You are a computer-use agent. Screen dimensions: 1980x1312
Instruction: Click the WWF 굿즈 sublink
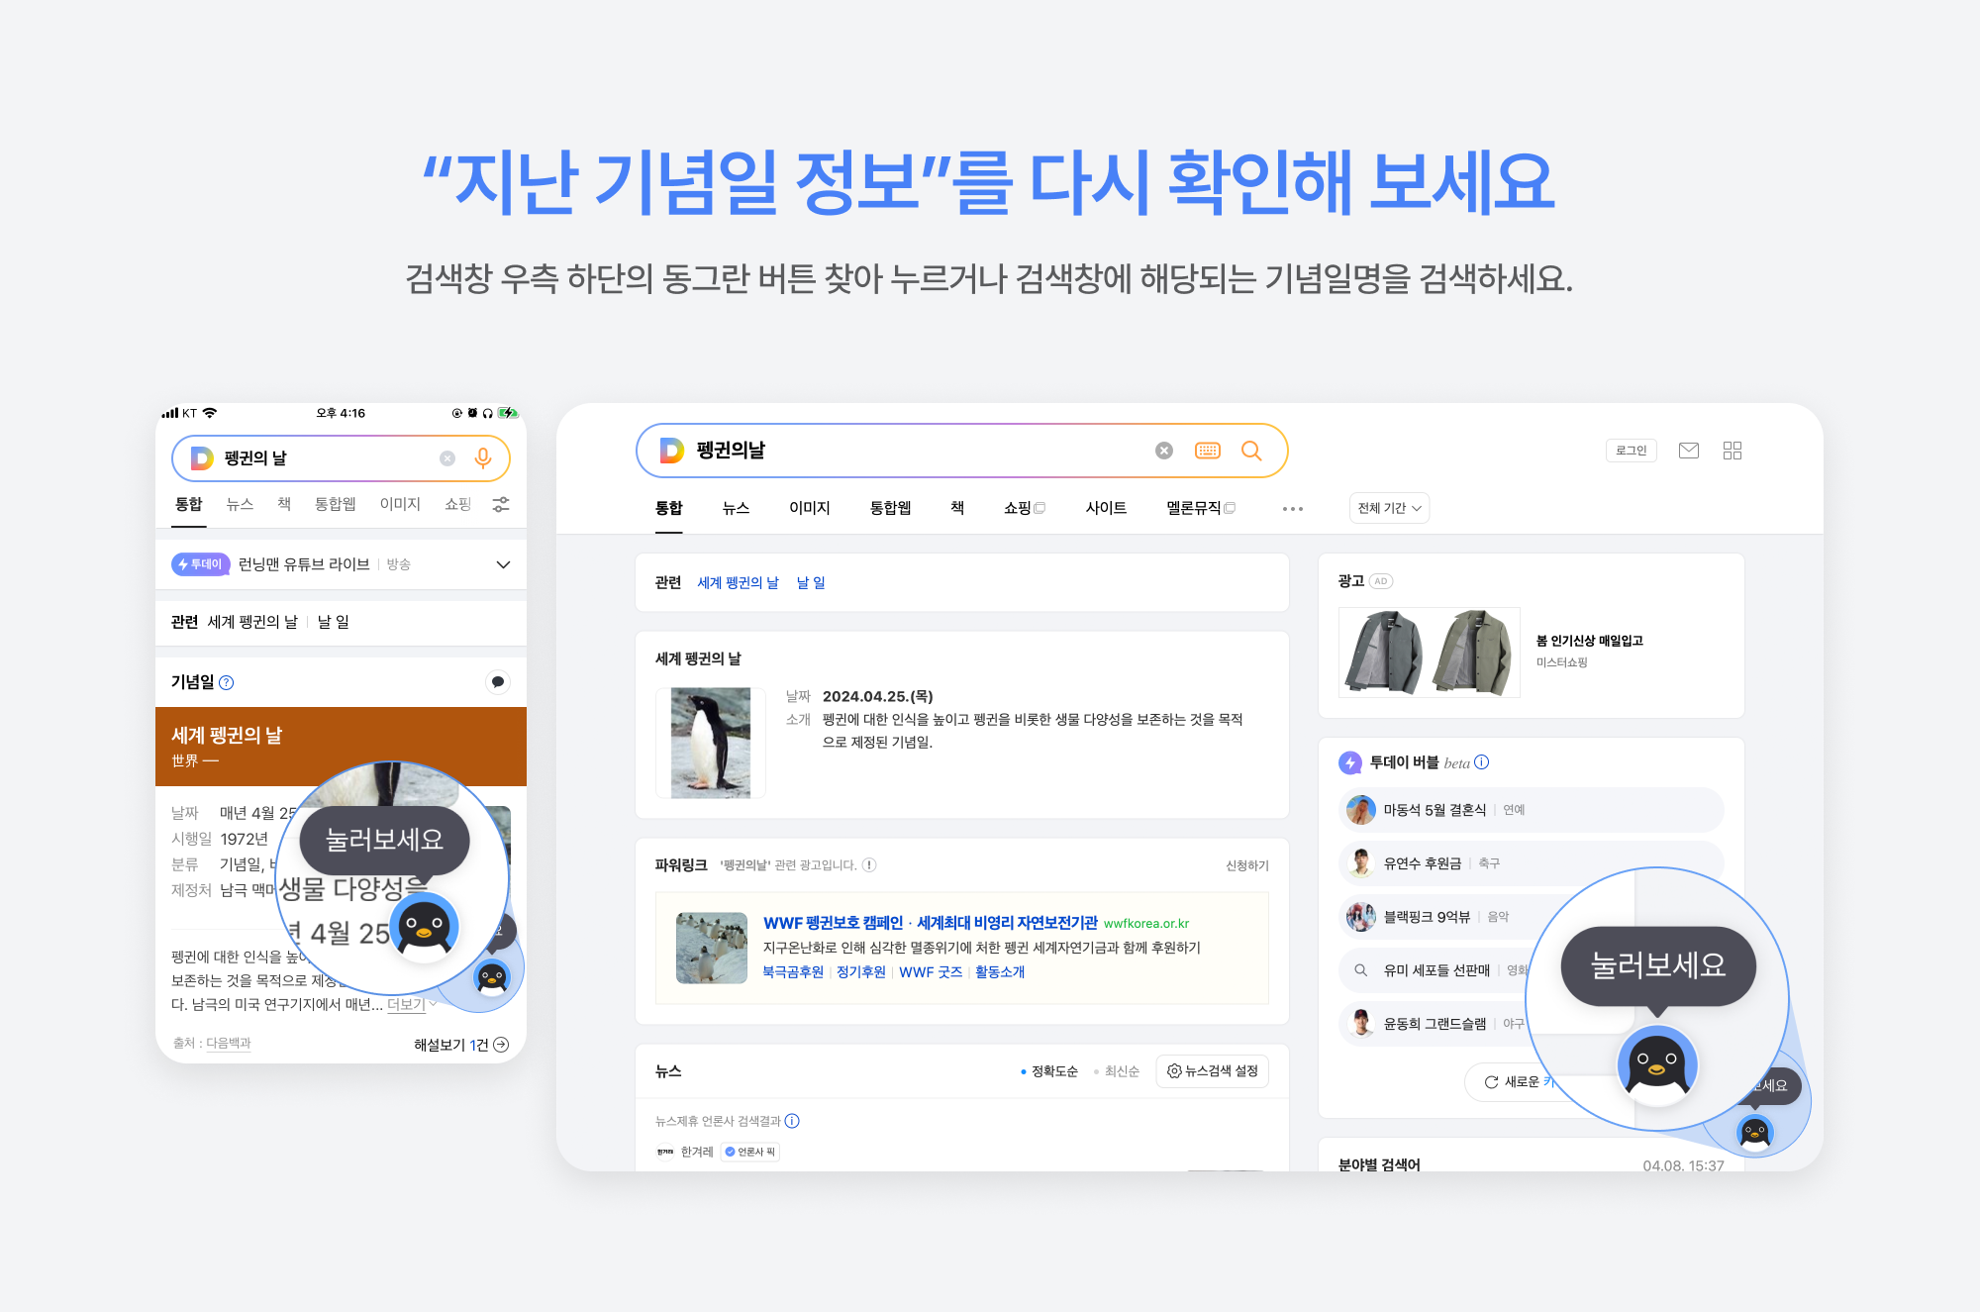pos(931,972)
